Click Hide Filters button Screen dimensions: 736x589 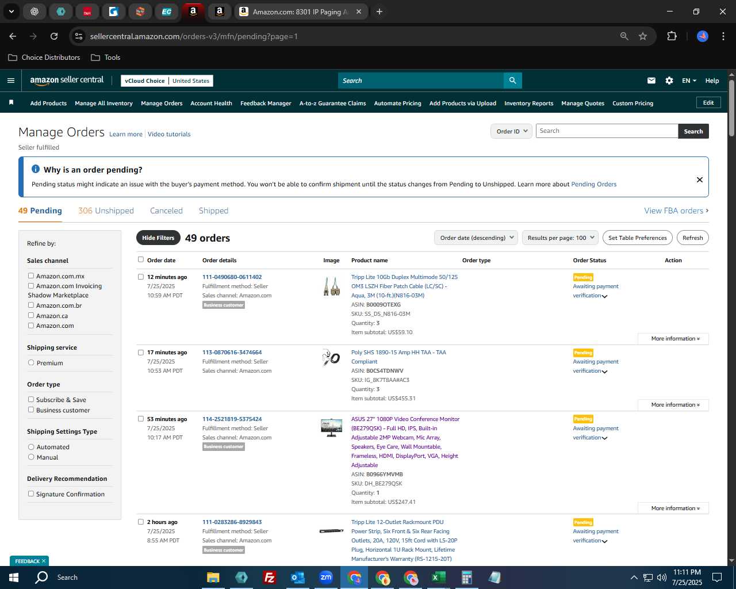pos(158,238)
